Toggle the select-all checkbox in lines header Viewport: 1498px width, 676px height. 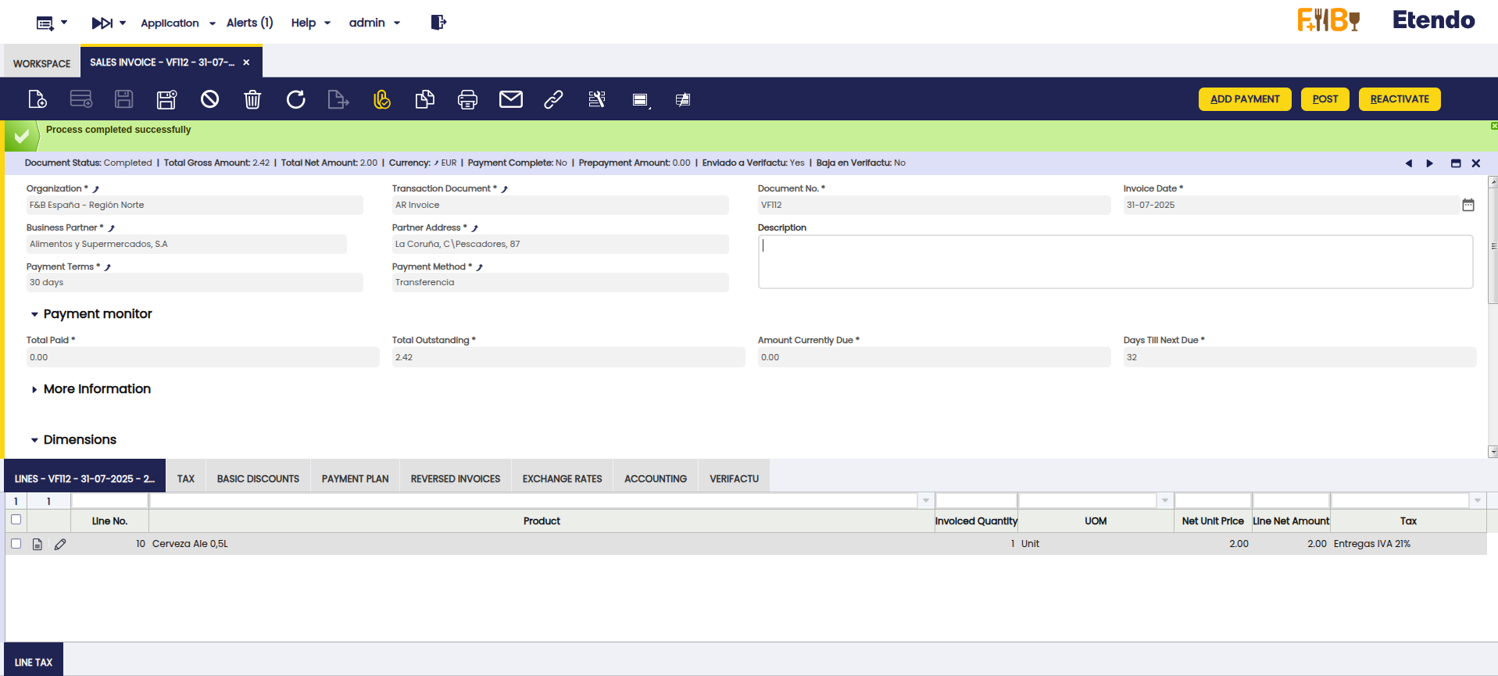(16, 520)
